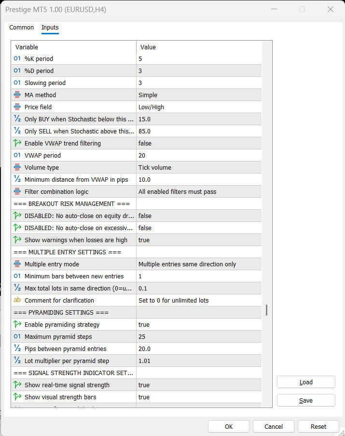Image resolution: width=345 pixels, height=436 pixels.
Task: Edit the Max total lots value 0.1
Action: tap(199, 289)
